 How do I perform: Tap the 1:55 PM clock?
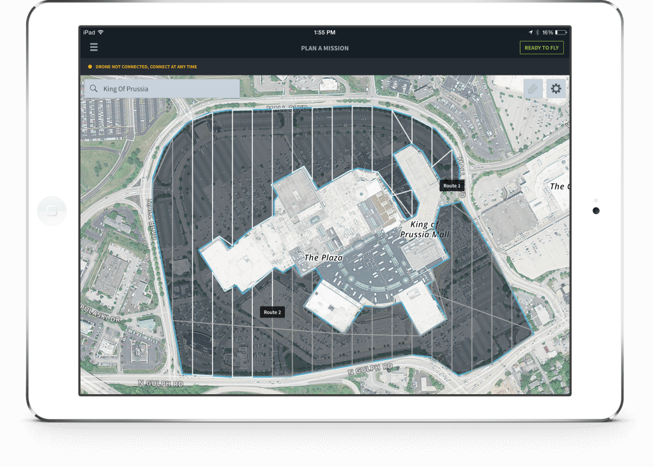pyautogui.click(x=324, y=32)
